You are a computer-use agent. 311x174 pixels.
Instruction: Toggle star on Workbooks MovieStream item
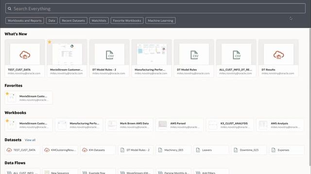[x=7, y=120]
